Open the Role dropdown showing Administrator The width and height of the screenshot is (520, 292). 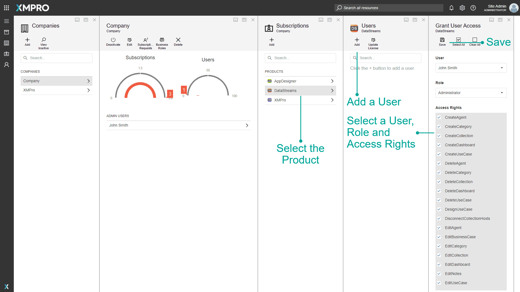click(x=471, y=93)
